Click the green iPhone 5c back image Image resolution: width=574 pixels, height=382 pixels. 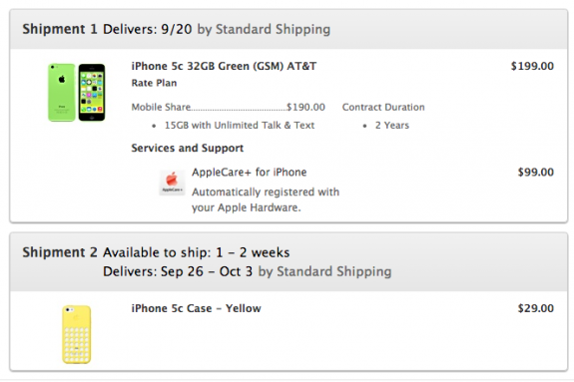click(62, 93)
